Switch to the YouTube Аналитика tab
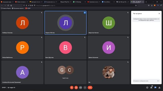This screenshot has height=91, width=163. 93,2
